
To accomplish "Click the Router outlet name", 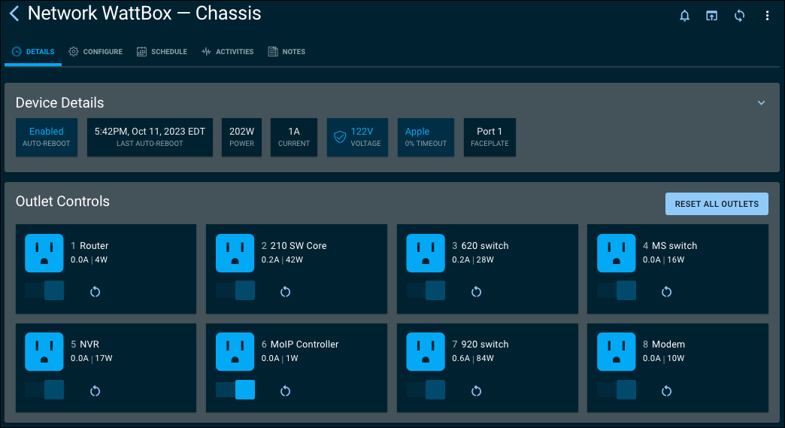I will point(94,246).
